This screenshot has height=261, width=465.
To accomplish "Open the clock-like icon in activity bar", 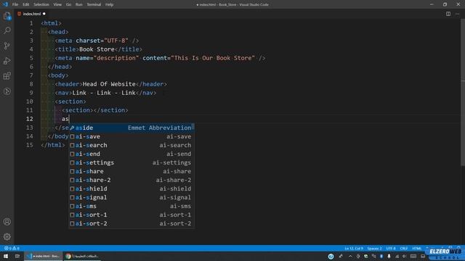I will click(7, 91).
